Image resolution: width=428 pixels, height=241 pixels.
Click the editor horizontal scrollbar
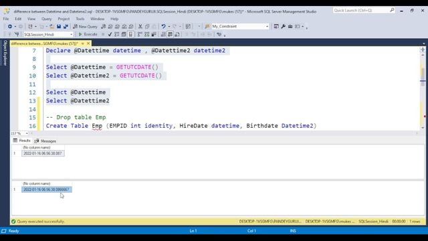[224, 133]
